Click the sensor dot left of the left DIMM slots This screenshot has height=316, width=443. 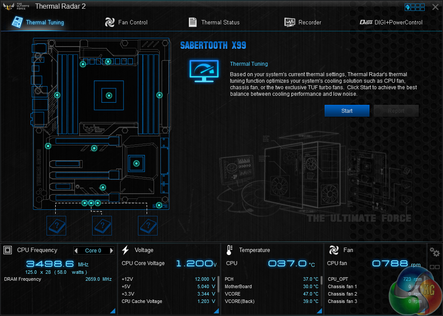(57, 95)
